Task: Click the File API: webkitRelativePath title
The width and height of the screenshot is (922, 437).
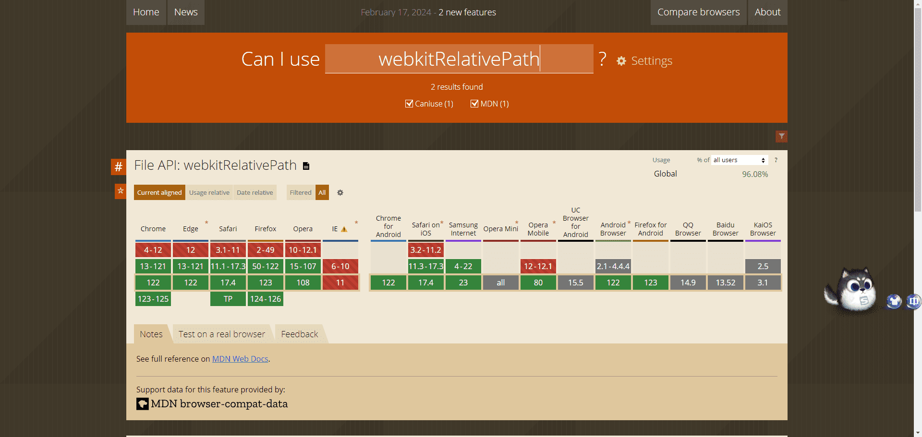Action: tap(216, 165)
